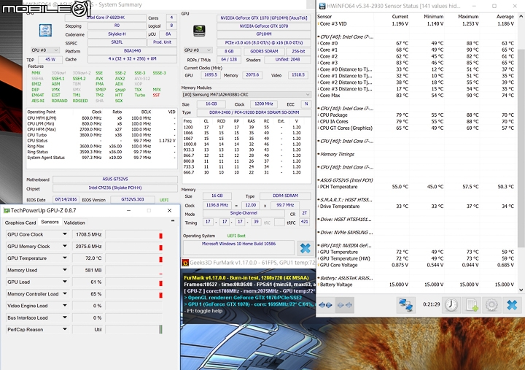Open the Memory Used dropdown arrow
This screenshot has height=370, width=525.
(65, 270)
